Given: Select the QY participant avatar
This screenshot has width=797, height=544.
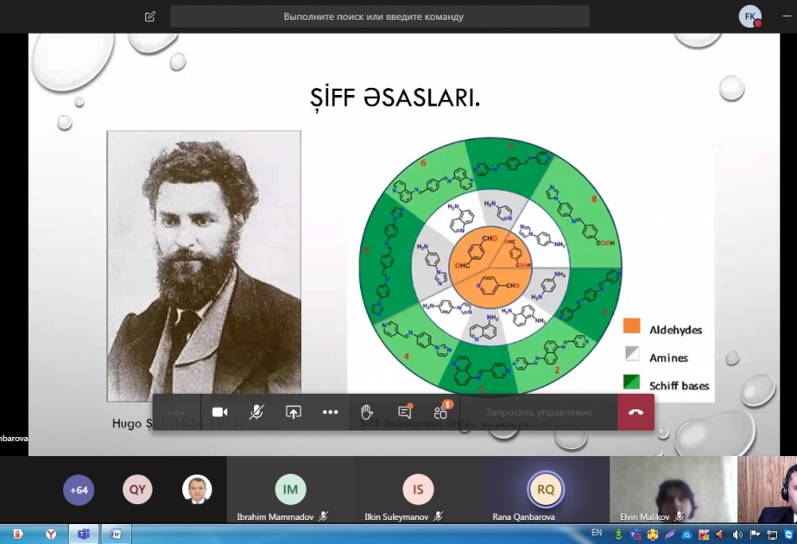Looking at the screenshot, I should point(137,490).
